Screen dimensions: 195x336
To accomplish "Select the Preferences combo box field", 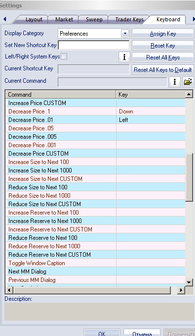I will (93, 34).
